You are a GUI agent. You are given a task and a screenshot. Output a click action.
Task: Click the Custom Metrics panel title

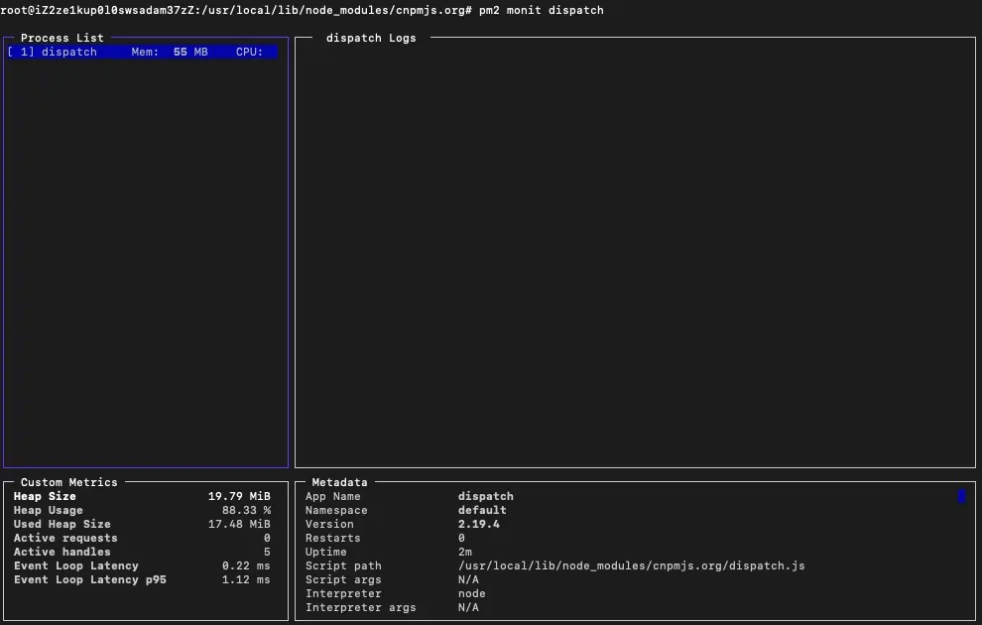pos(68,482)
